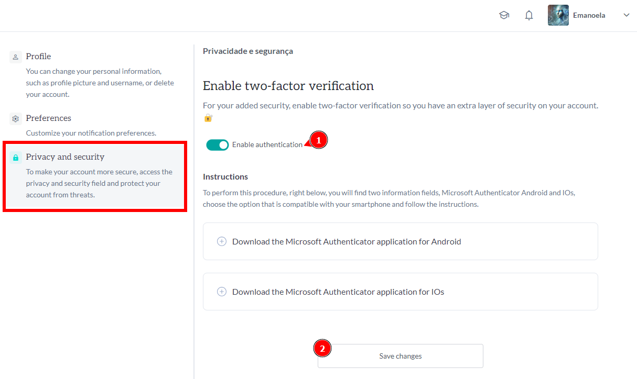Click the plus icon on the Android download panel

click(221, 241)
